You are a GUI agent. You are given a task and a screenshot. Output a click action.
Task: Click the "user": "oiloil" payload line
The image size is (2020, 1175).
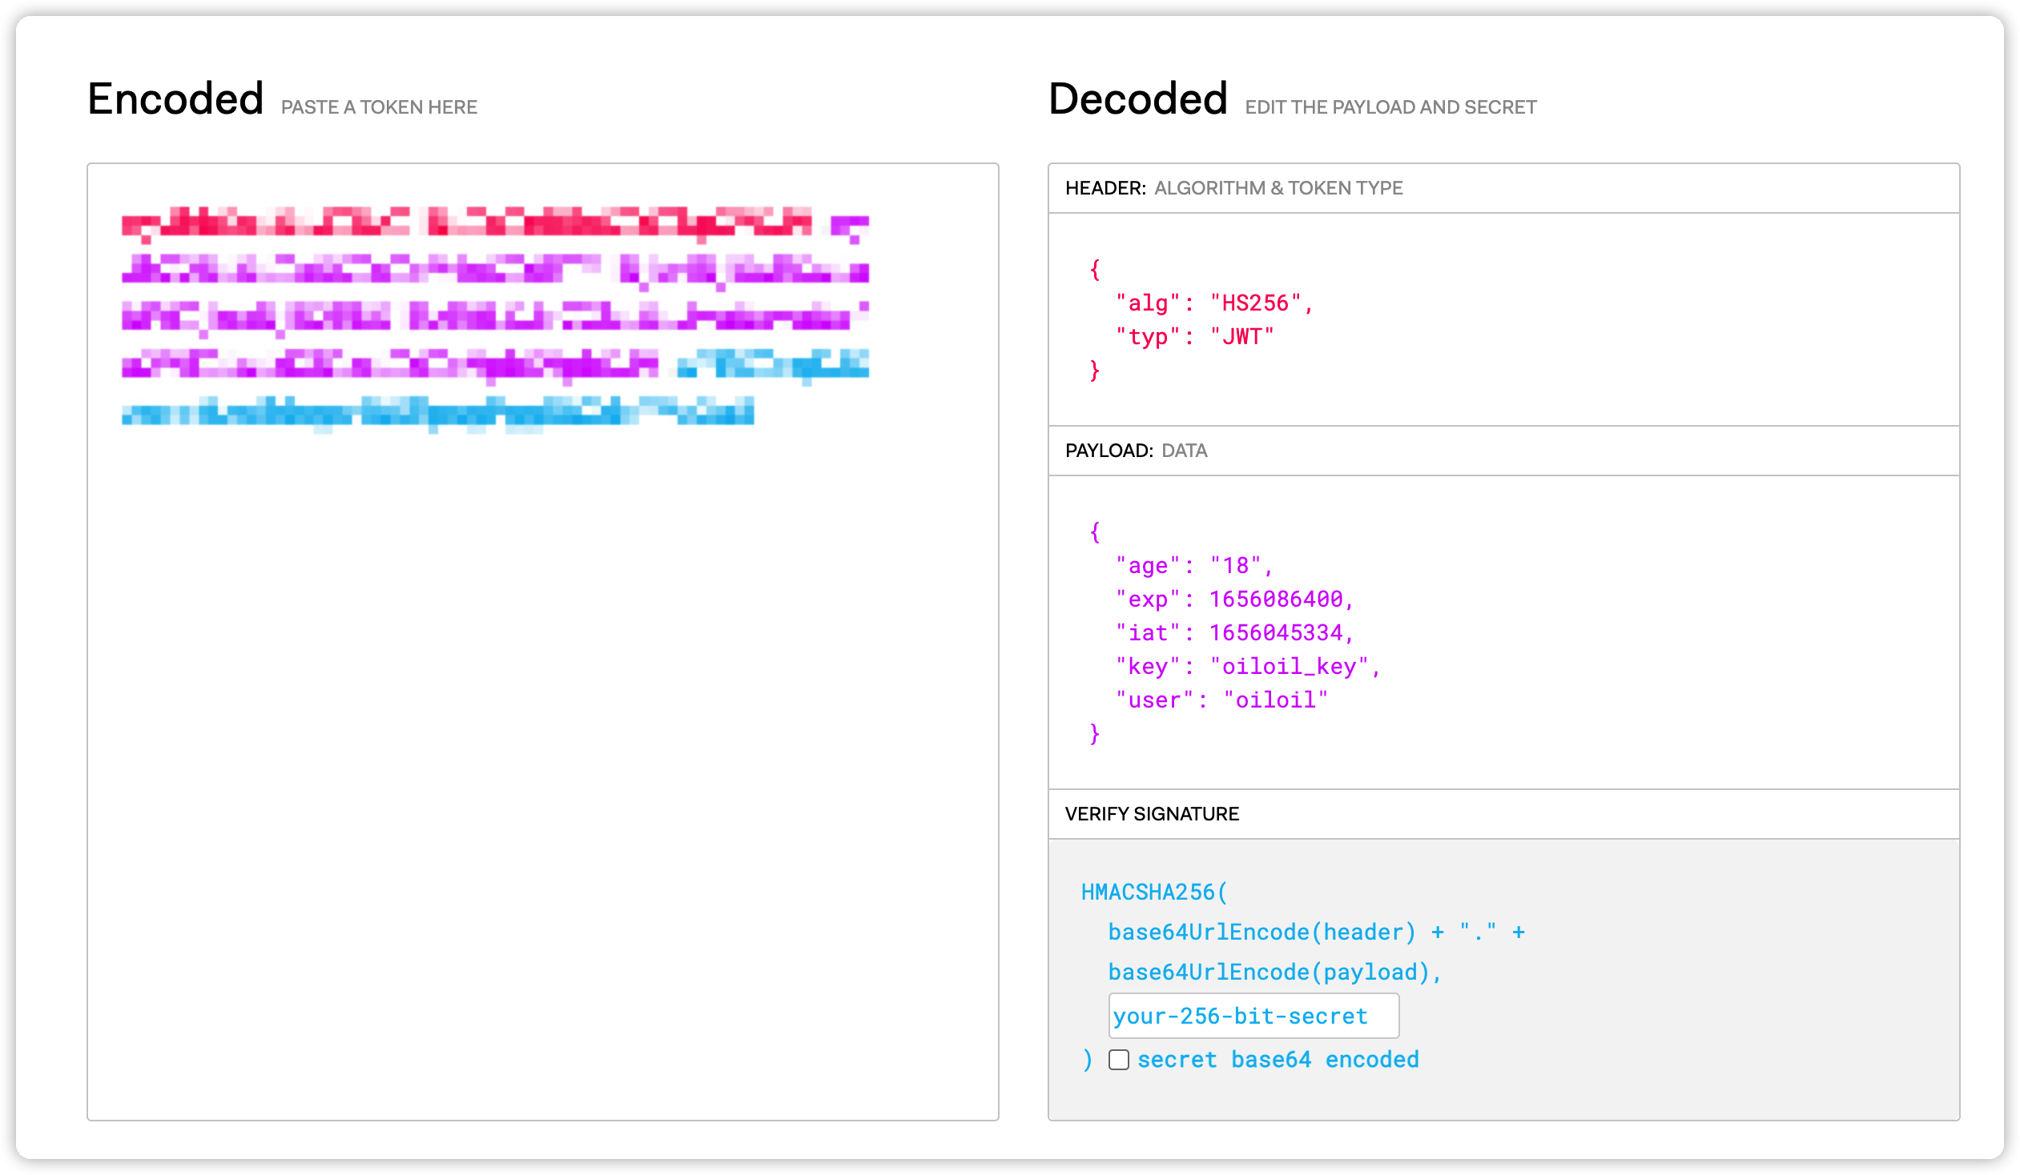pyautogui.click(x=1221, y=700)
